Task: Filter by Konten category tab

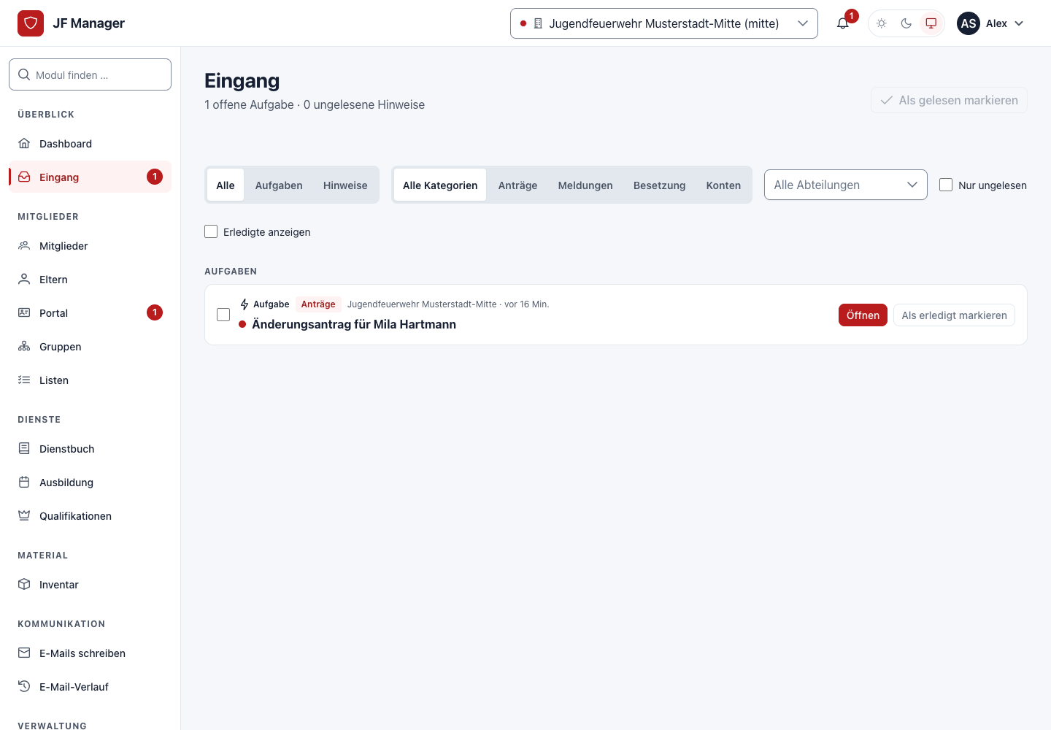Action: (723, 185)
